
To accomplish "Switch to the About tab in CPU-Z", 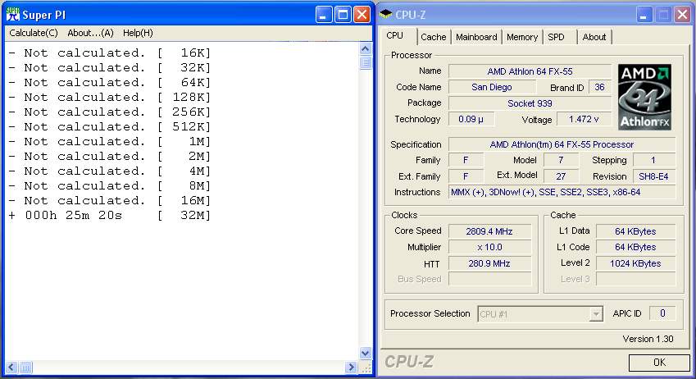I will coord(594,37).
